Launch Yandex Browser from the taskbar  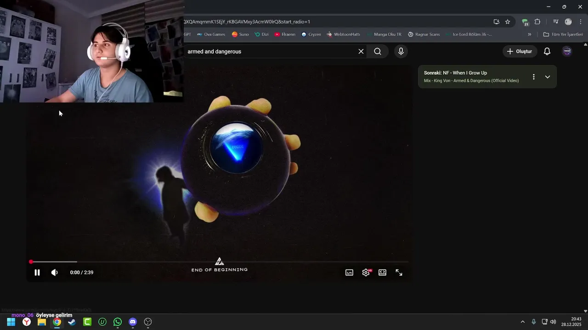[27, 322]
